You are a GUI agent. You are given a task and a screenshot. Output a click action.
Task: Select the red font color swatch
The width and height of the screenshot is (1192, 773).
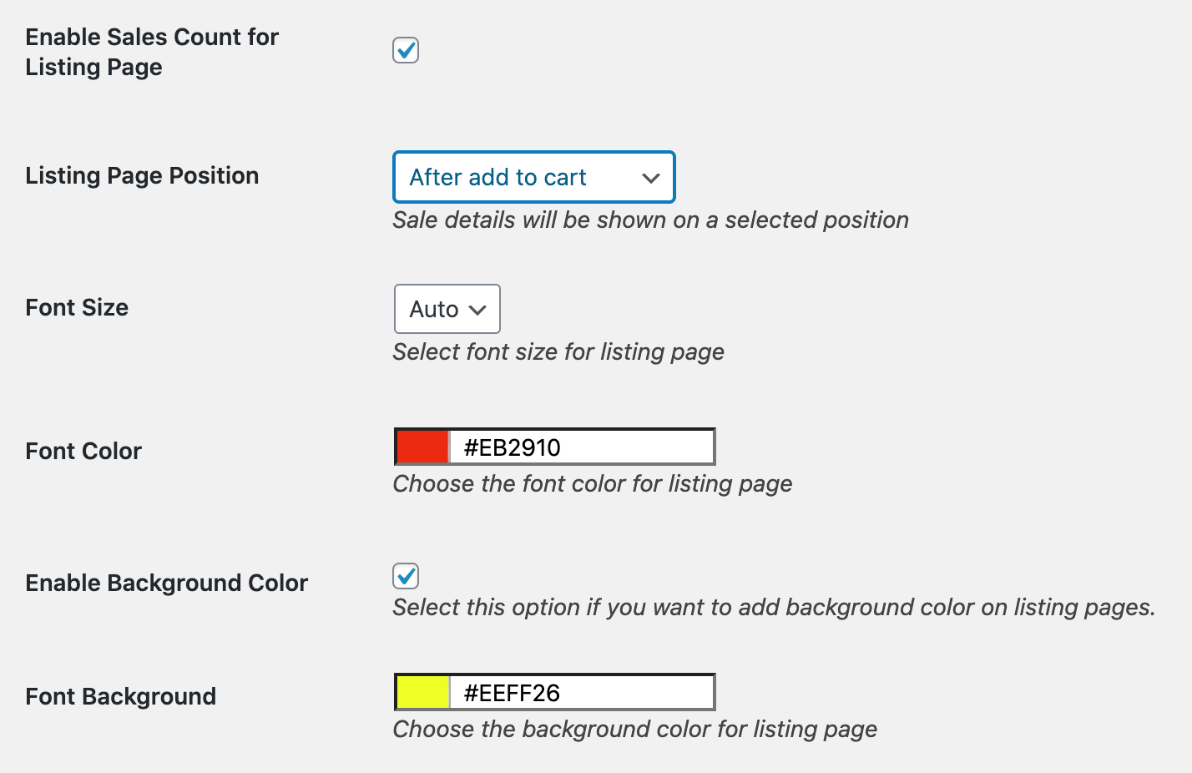(420, 446)
